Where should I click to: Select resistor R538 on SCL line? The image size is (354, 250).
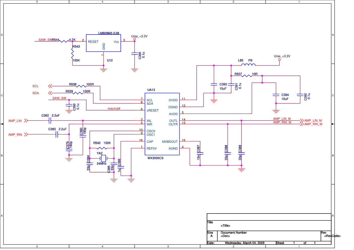tap(81, 86)
